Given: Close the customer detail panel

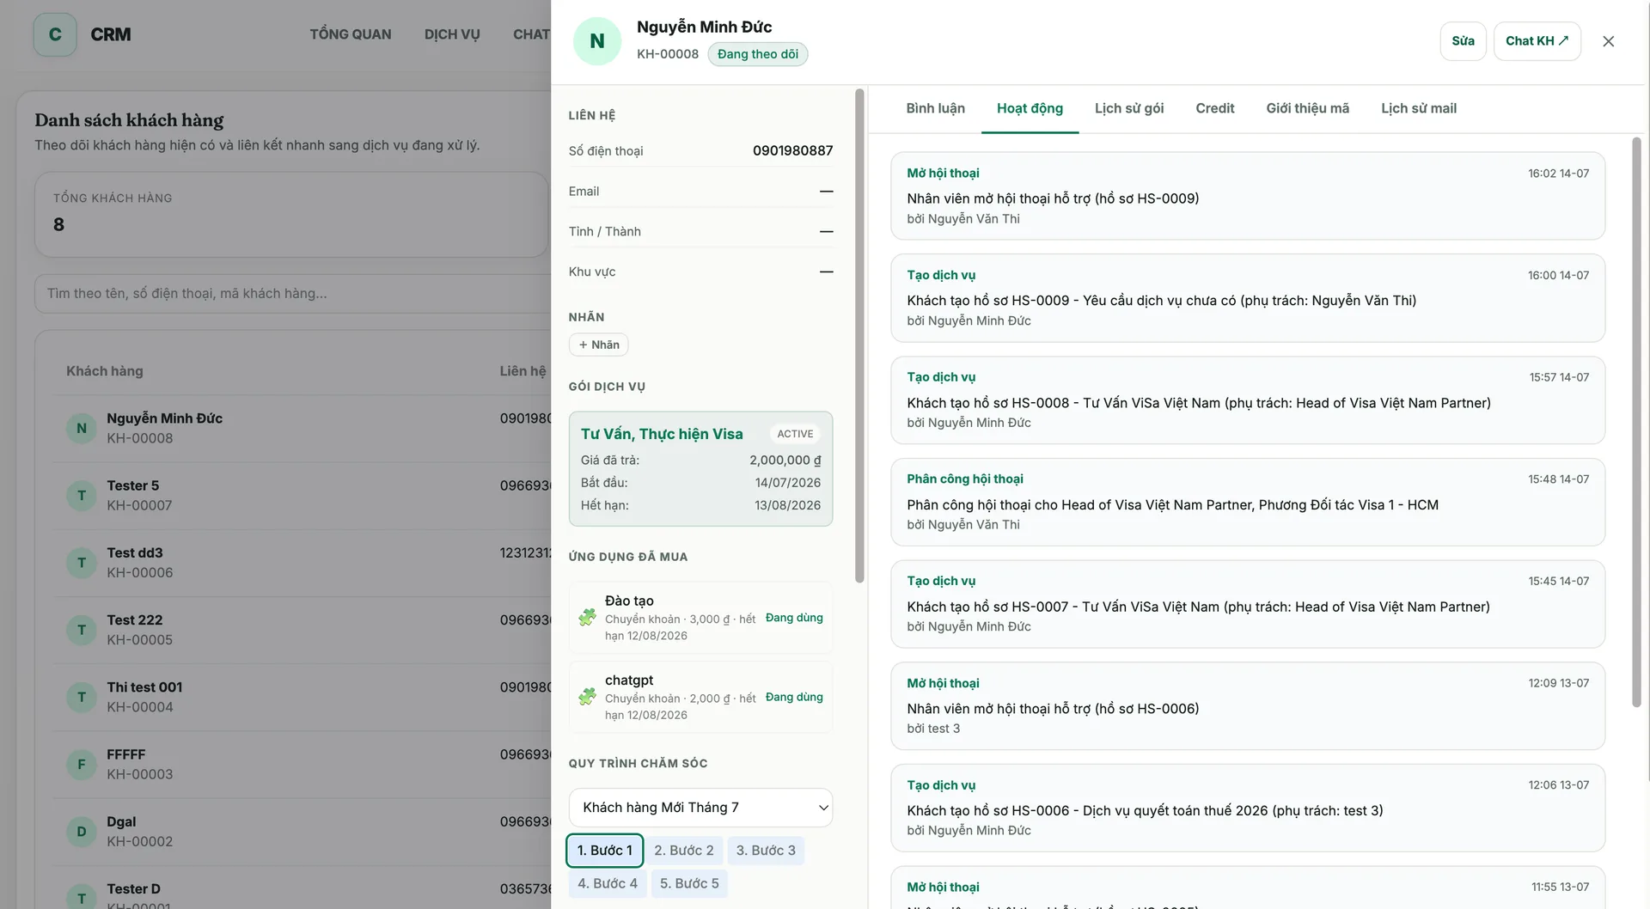Looking at the screenshot, I should tap(1608, 41).
